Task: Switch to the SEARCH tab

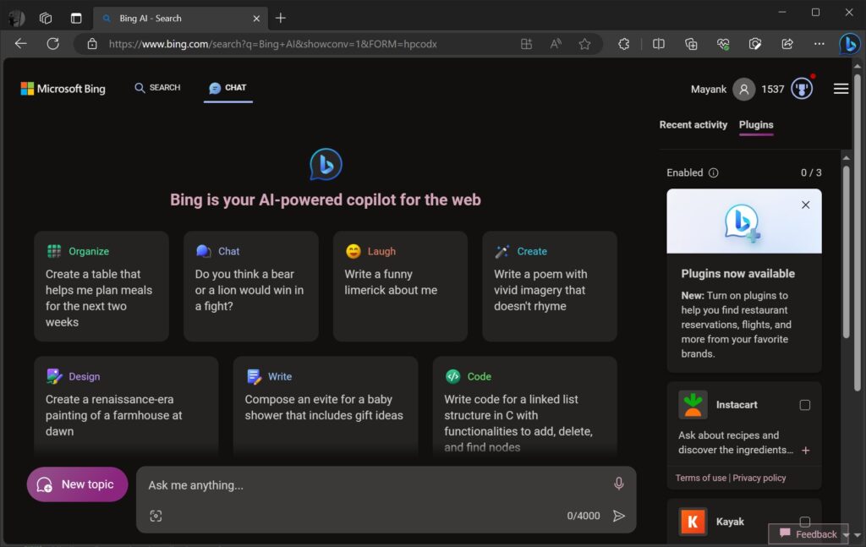Action: [157, 87]
